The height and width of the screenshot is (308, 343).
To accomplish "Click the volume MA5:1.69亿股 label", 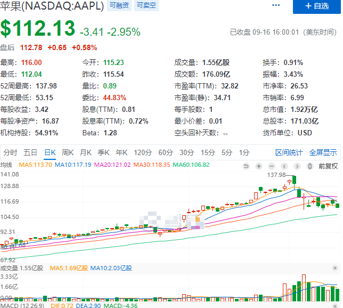I will point(69,268).
